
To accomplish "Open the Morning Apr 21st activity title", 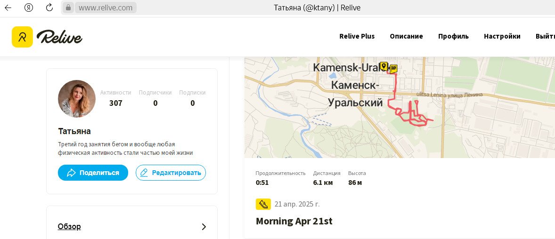I will coord(294,221).
